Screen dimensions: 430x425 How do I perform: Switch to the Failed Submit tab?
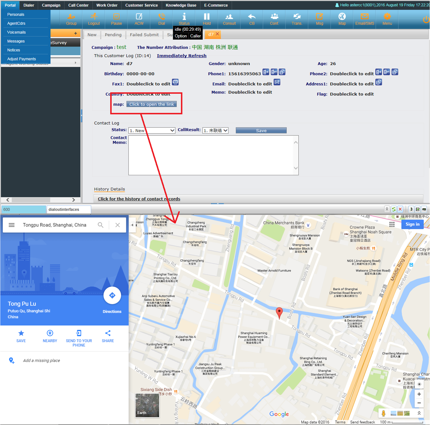click(x=144, y=35)
